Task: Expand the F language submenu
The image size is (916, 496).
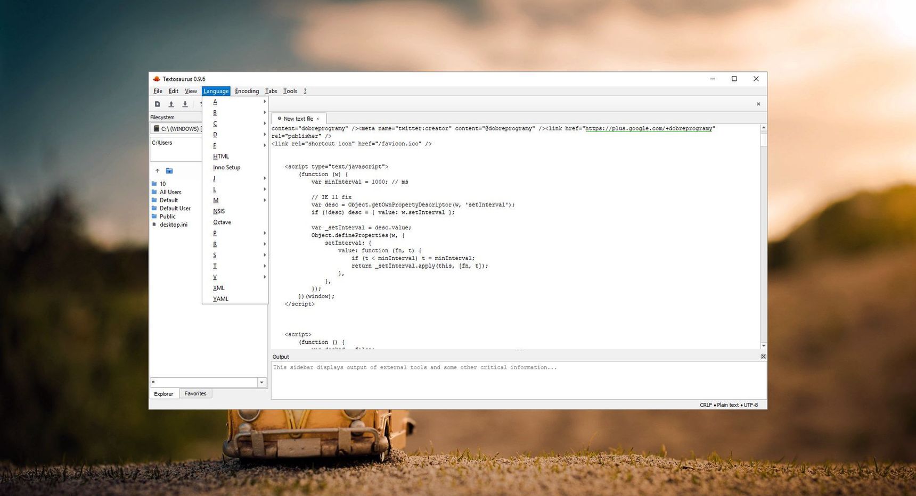Action: click(x=235, y=145)
